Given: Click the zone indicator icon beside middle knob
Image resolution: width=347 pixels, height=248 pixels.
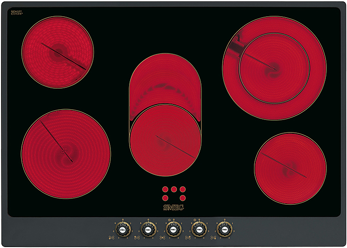Looking at the screenshot, I should pos(162,237).
